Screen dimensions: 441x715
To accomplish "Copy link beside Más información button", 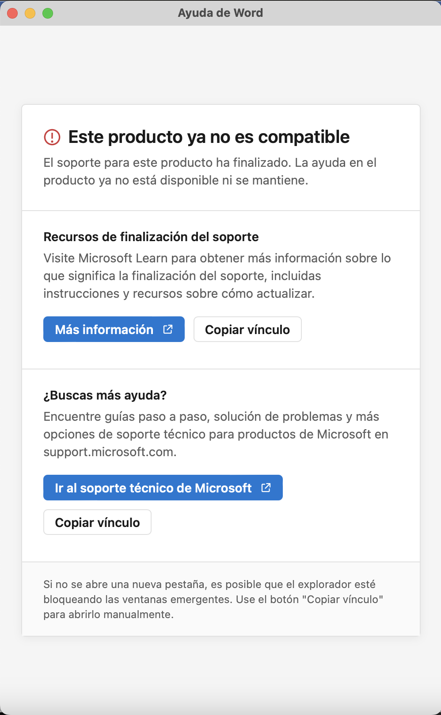I will pyautogui.click(x=247, y=329).
